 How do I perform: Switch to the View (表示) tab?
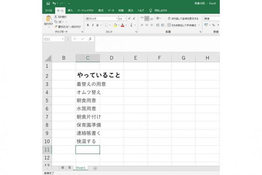[131, 10]
